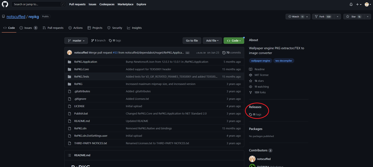Click the notscuffed avatar in commit bar
The image size is (373, 167).
pyautogui.click(x=69, y=52)
